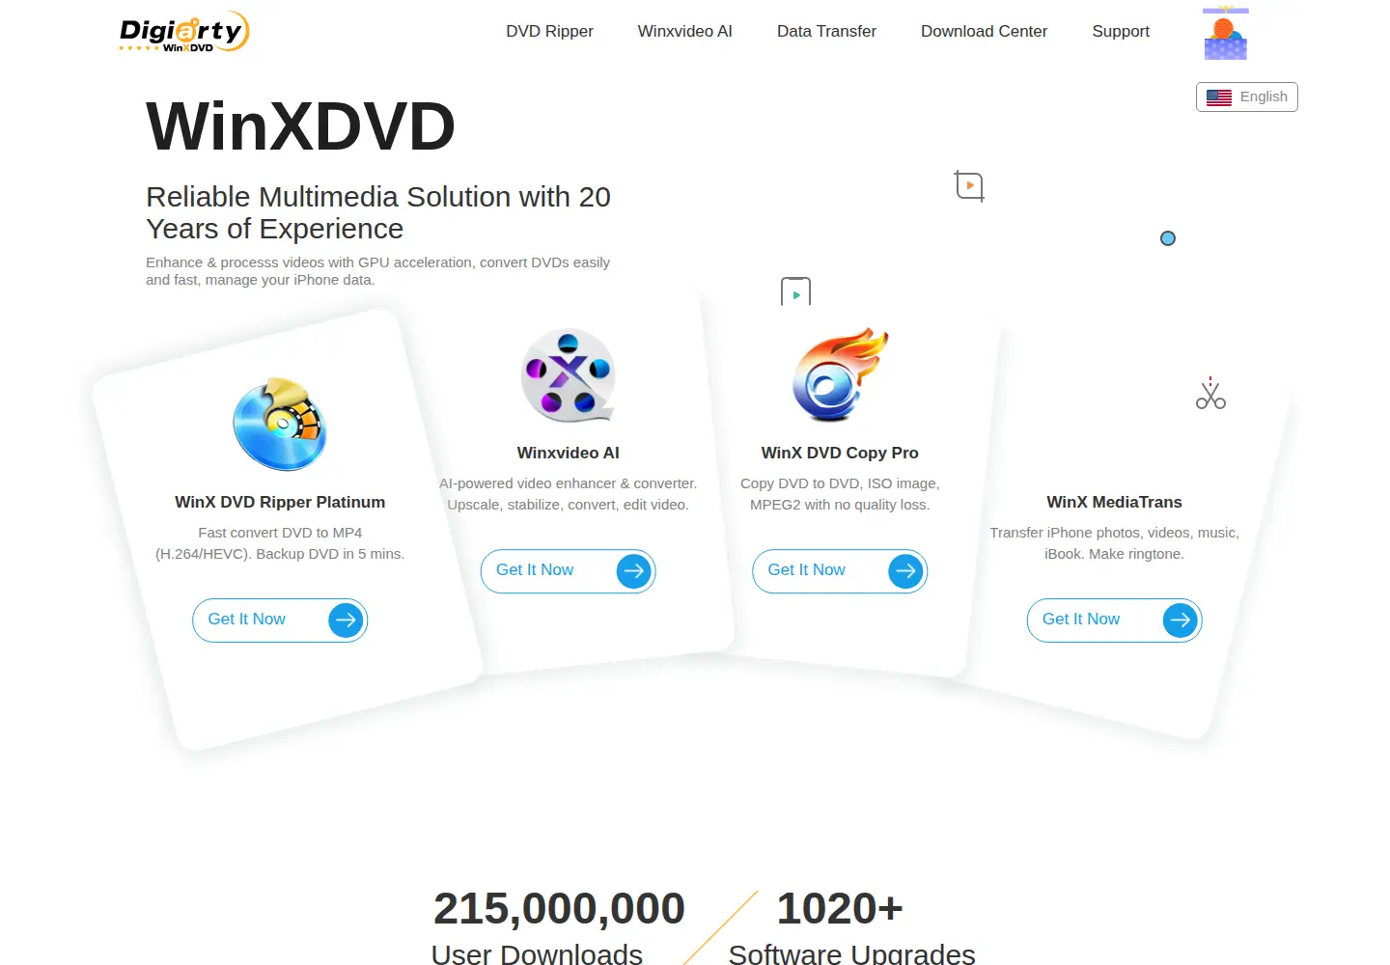This screenshot has width=1390, height=965.
Task: Click the US flag icon
Action: click(x=1219, y=97)
